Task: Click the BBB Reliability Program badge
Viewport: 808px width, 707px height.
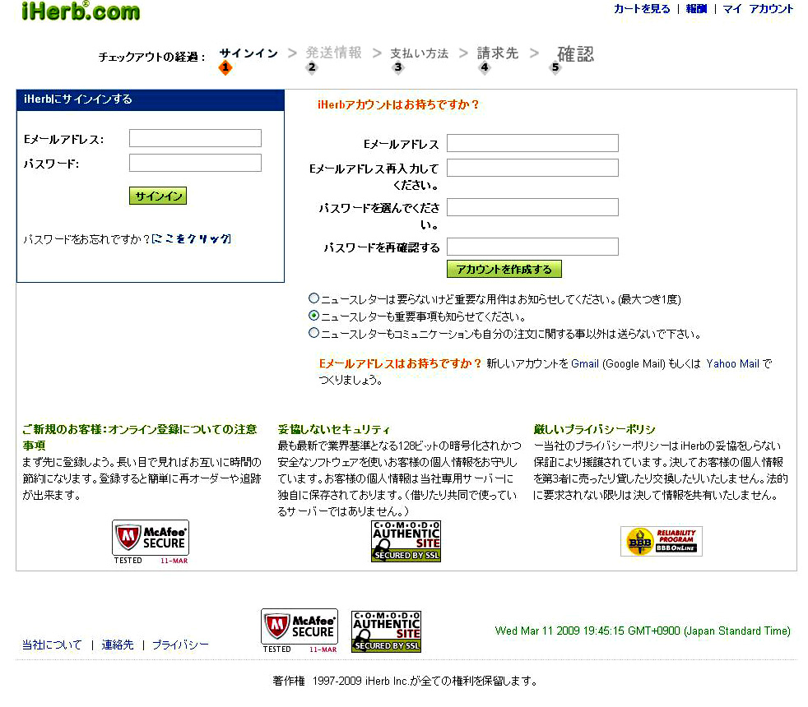Action: 662,541
